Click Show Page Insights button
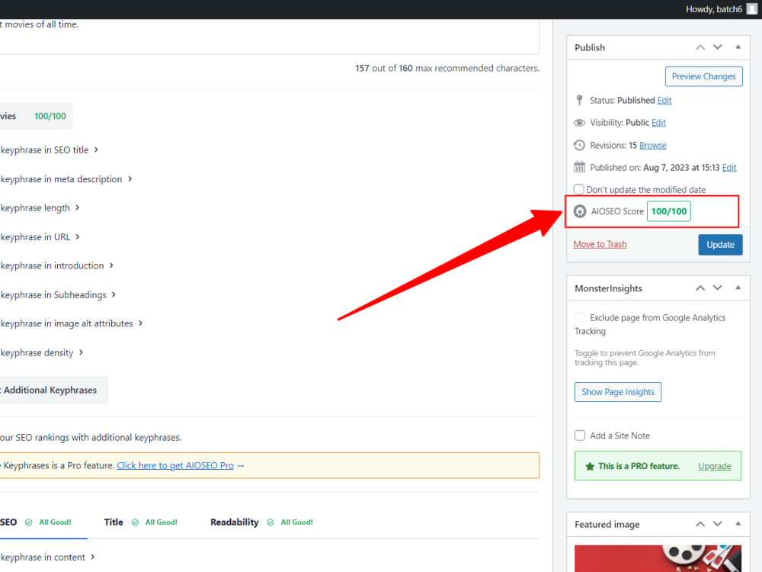Viewport: 762px width, 572px height. pyautogui.click(x=618, y=392)
